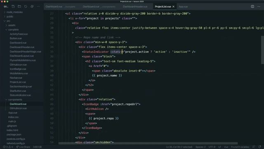Open index.html in Explorer
Viewport: 264px width, 149px height.
tap(12, 130)
